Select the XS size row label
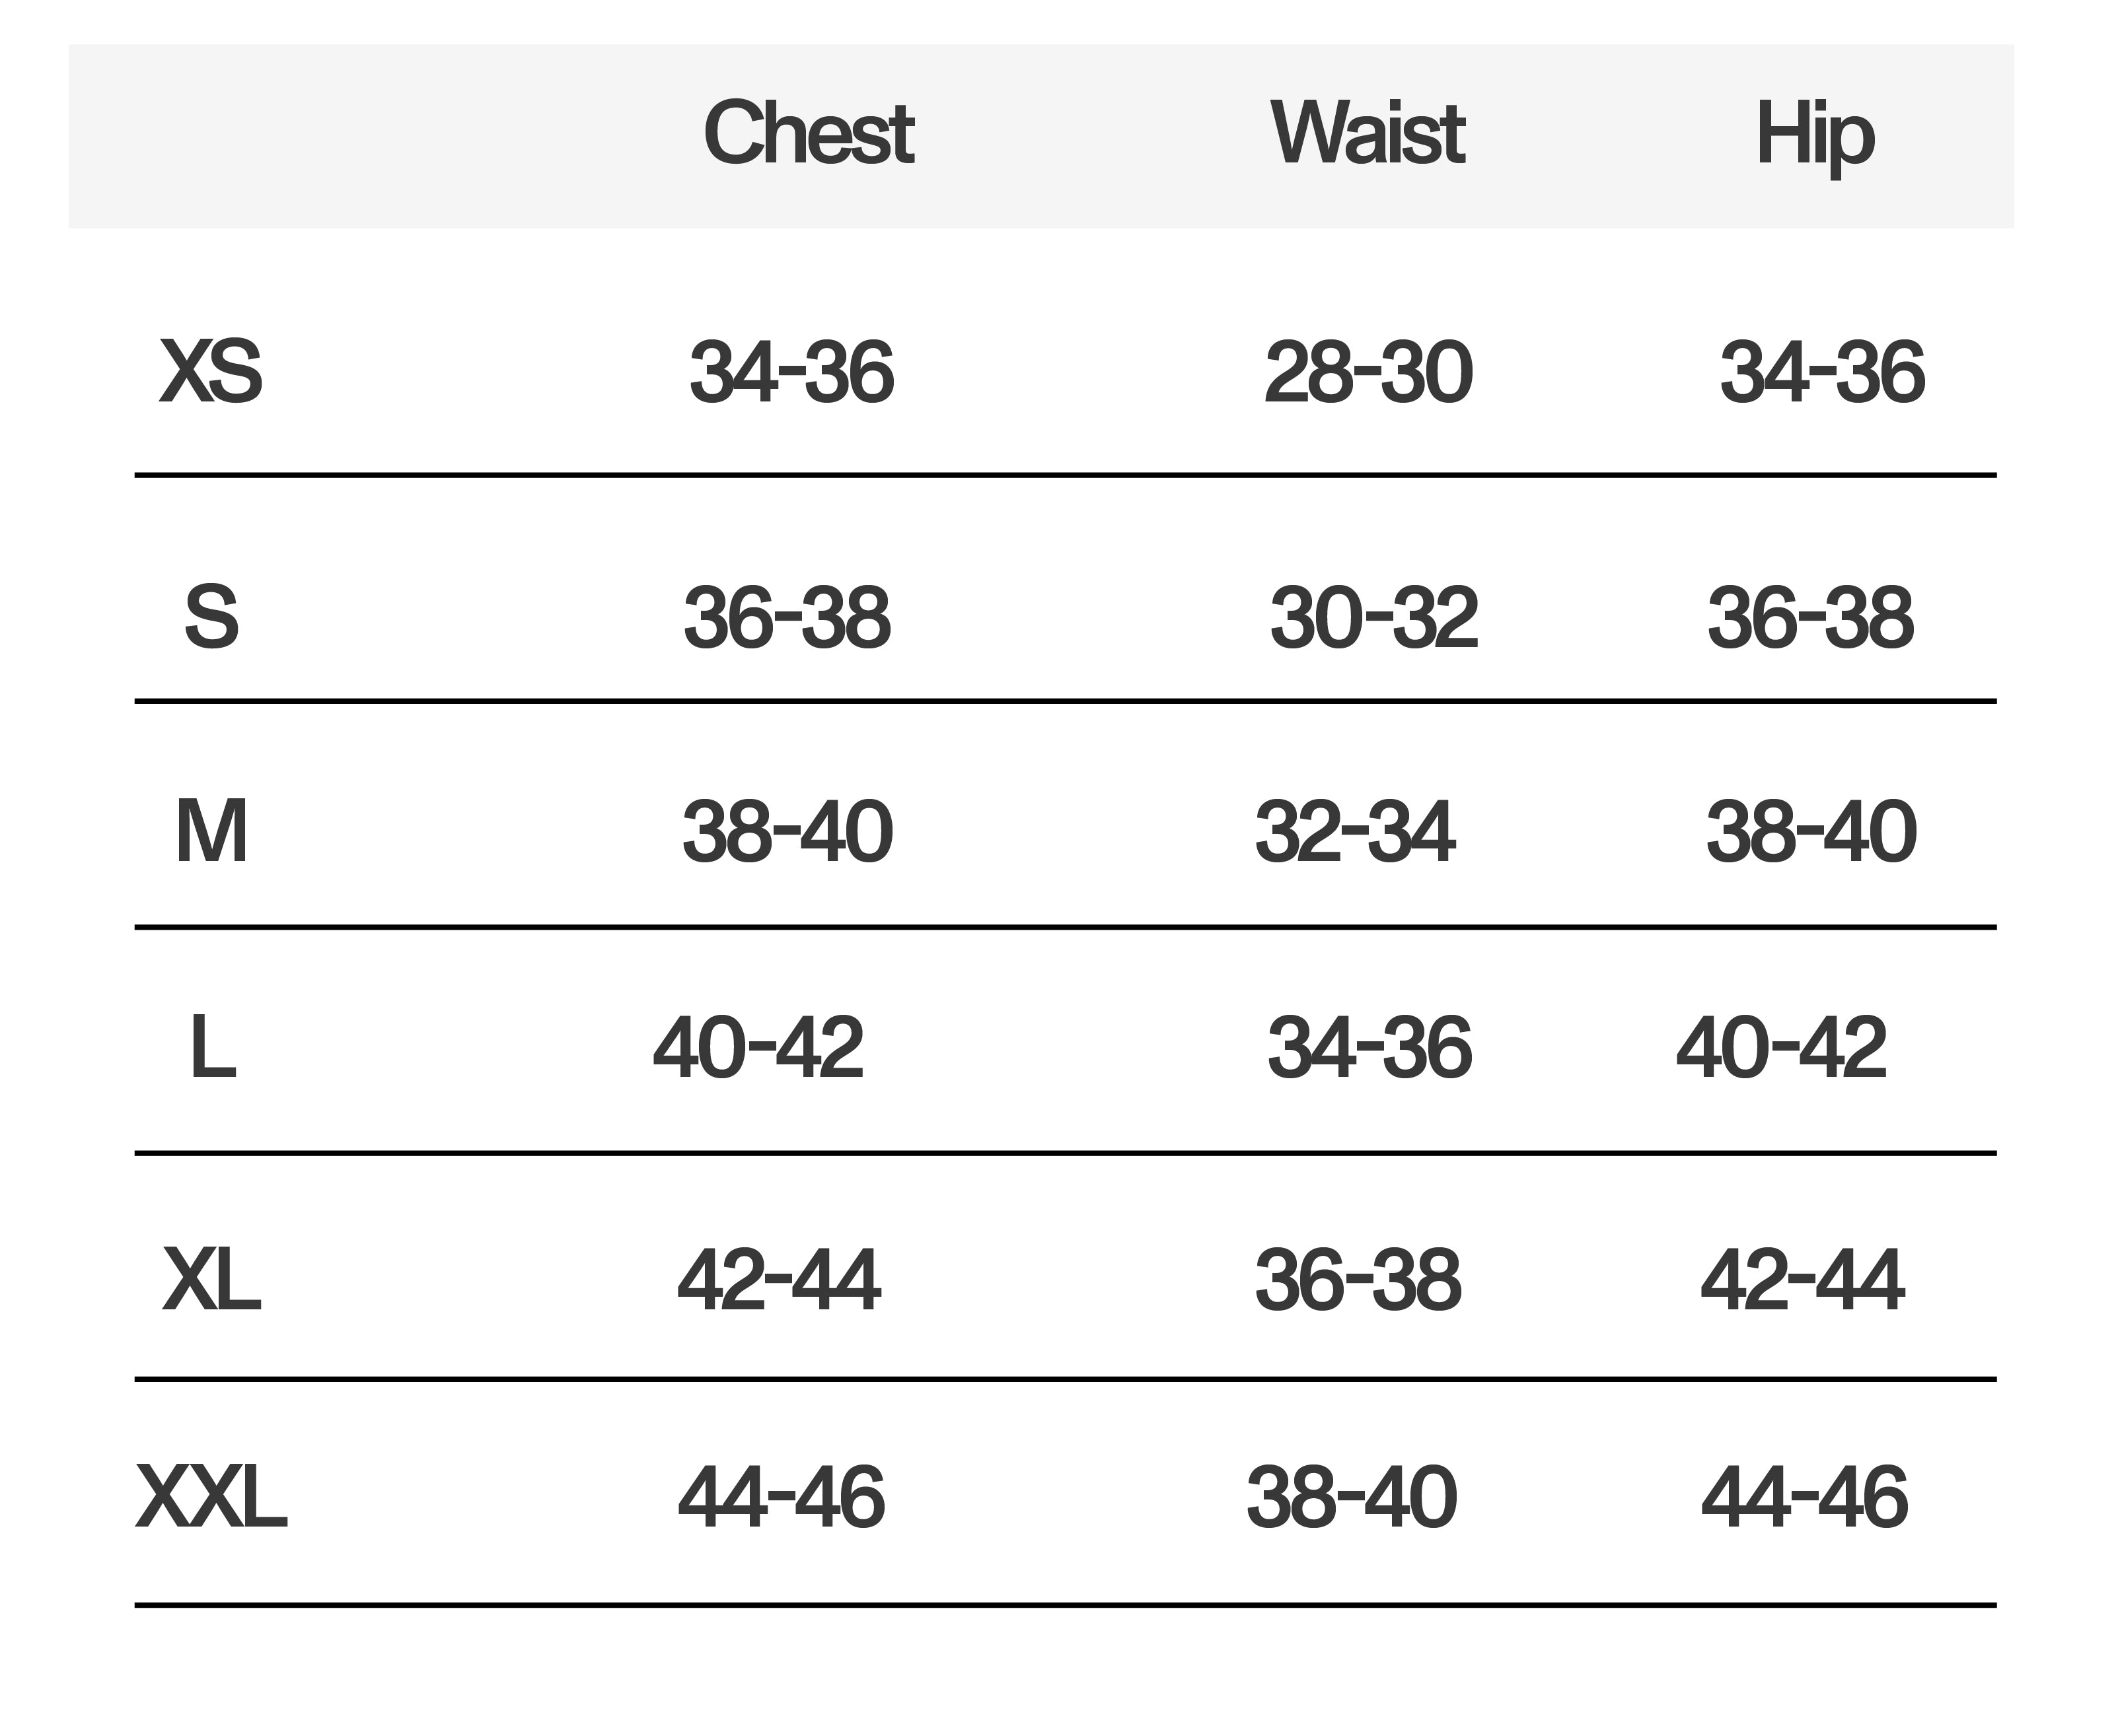2118x1722 pixels. (210, 372)
